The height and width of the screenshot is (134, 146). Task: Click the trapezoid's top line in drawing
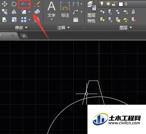(93, 81)
